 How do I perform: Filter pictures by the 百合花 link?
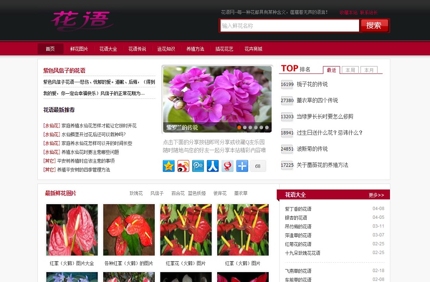click(x=178, y=193)
